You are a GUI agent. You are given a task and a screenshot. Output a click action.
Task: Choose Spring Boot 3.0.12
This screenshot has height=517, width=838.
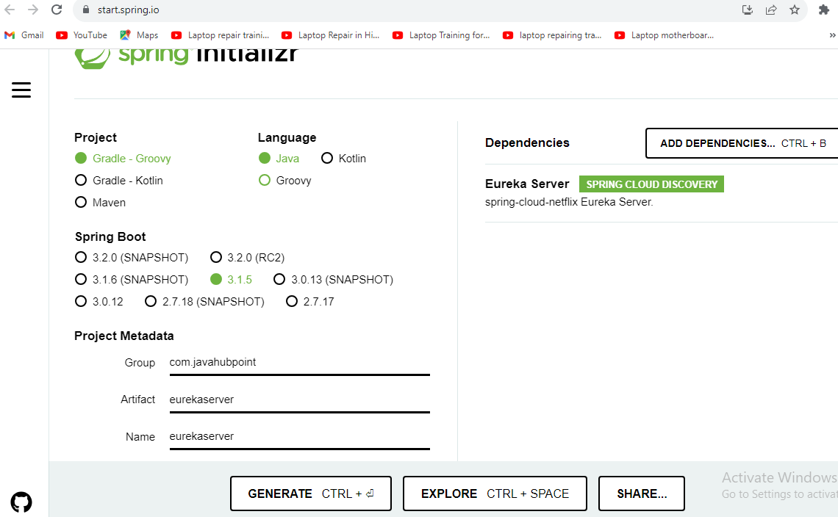click(99, 302)
